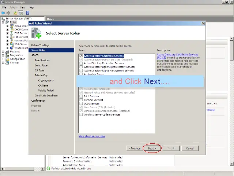Open the More about server roles link
Viewport: 234px width, 176px height.
pos(92,136)
